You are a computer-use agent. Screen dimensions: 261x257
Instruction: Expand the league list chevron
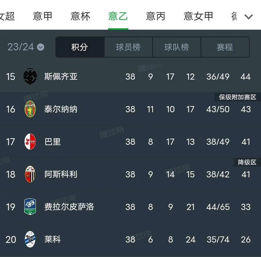click(x=249, y=16)
